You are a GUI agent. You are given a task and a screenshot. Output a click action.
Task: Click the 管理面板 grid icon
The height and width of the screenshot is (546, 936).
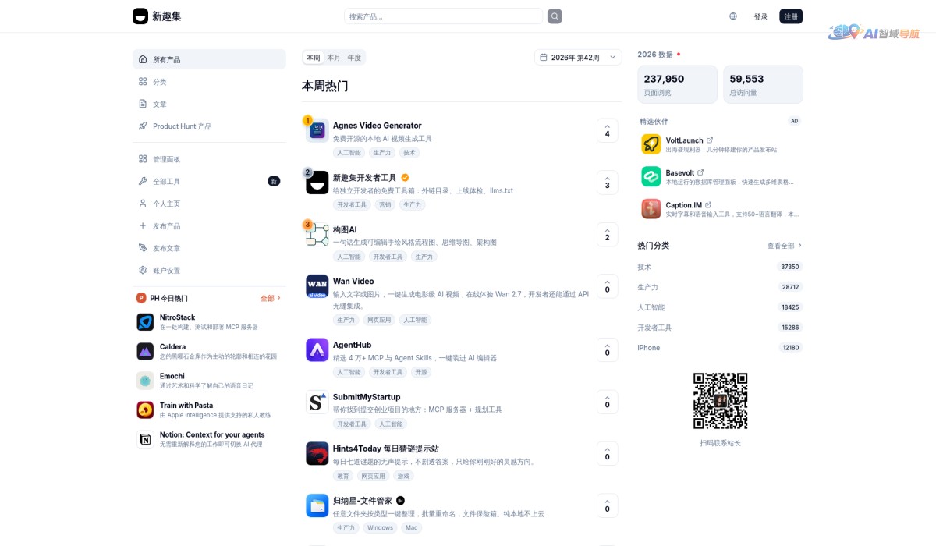pos(143,159)
